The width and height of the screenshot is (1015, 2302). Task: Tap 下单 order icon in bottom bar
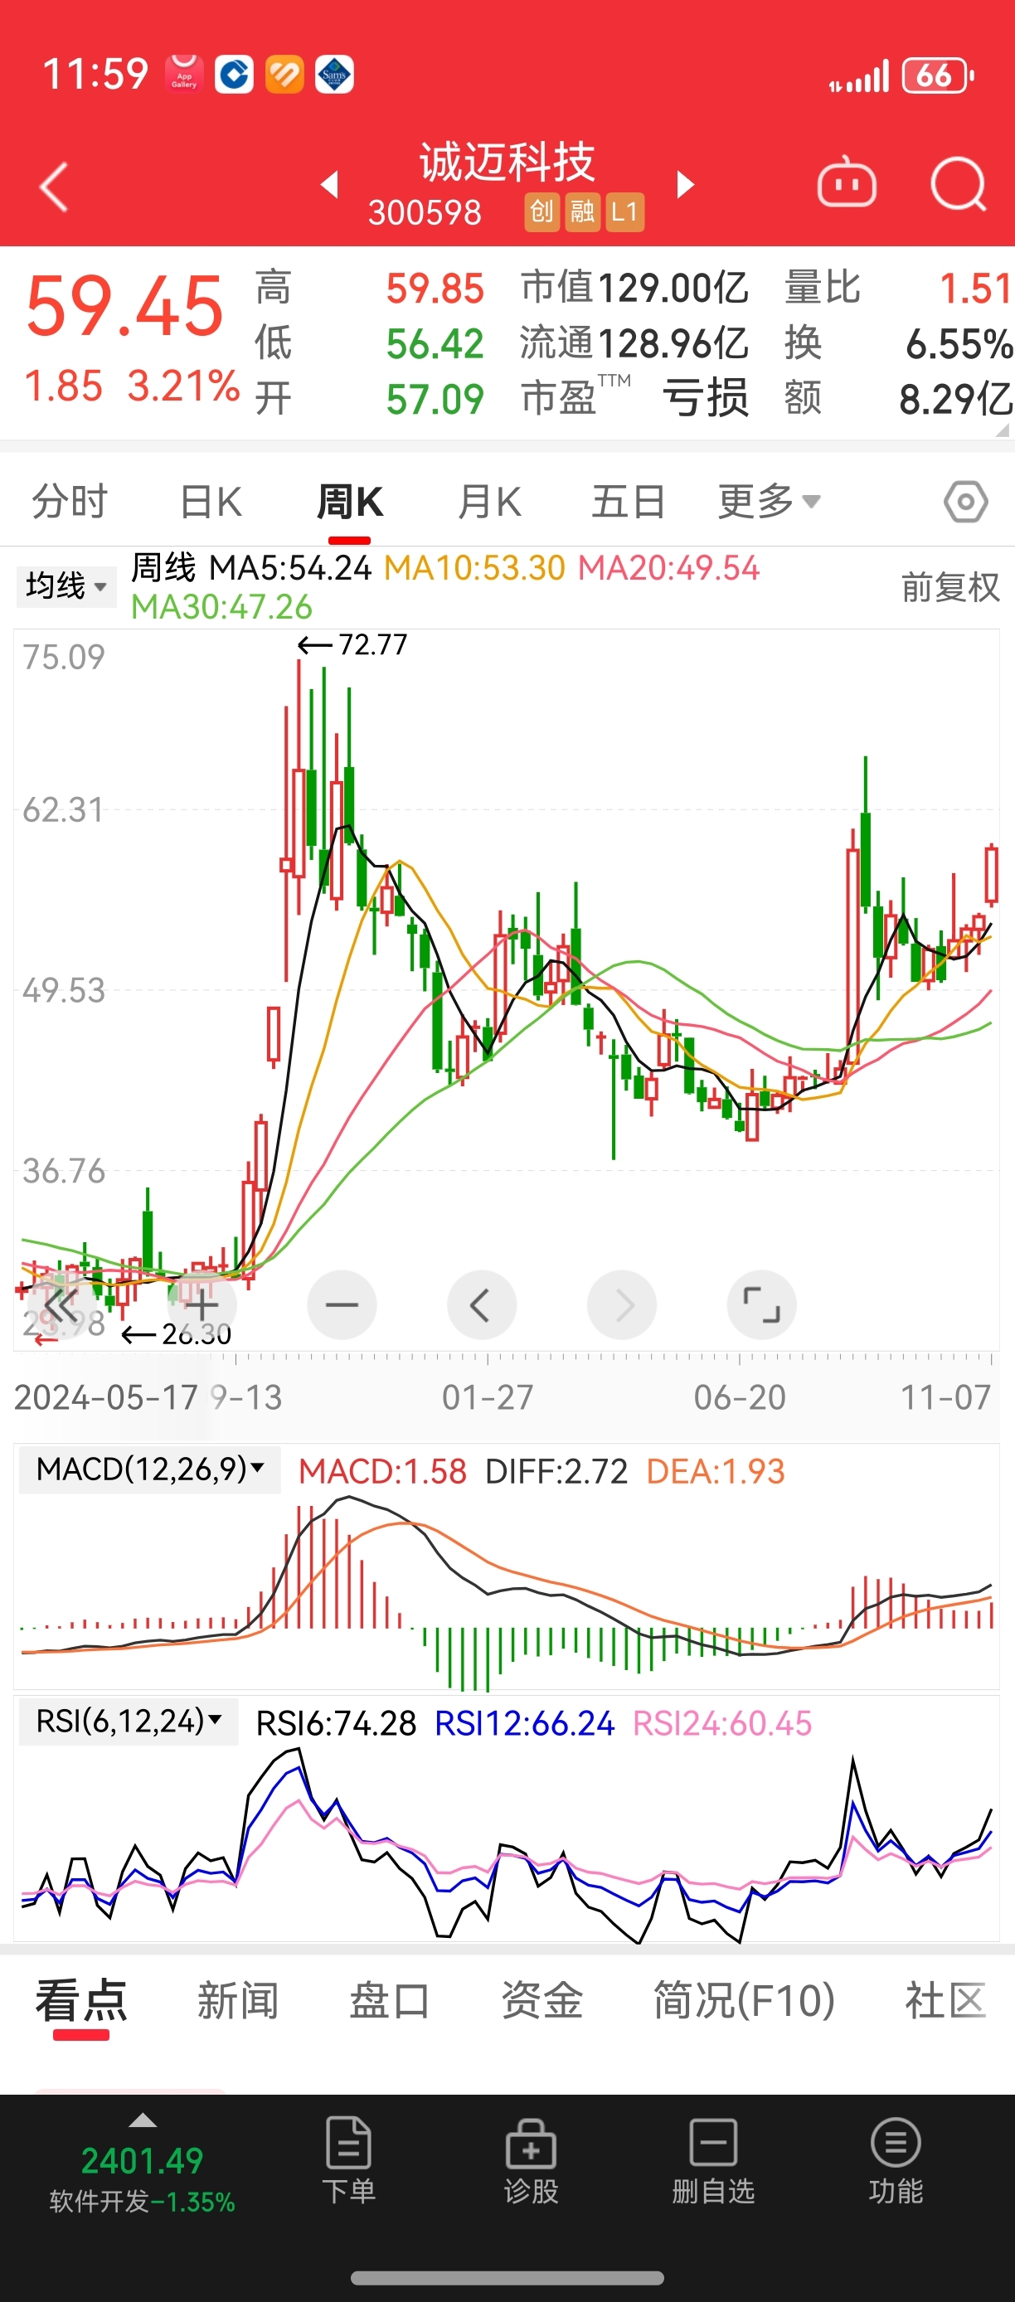tap(348, 2159)
